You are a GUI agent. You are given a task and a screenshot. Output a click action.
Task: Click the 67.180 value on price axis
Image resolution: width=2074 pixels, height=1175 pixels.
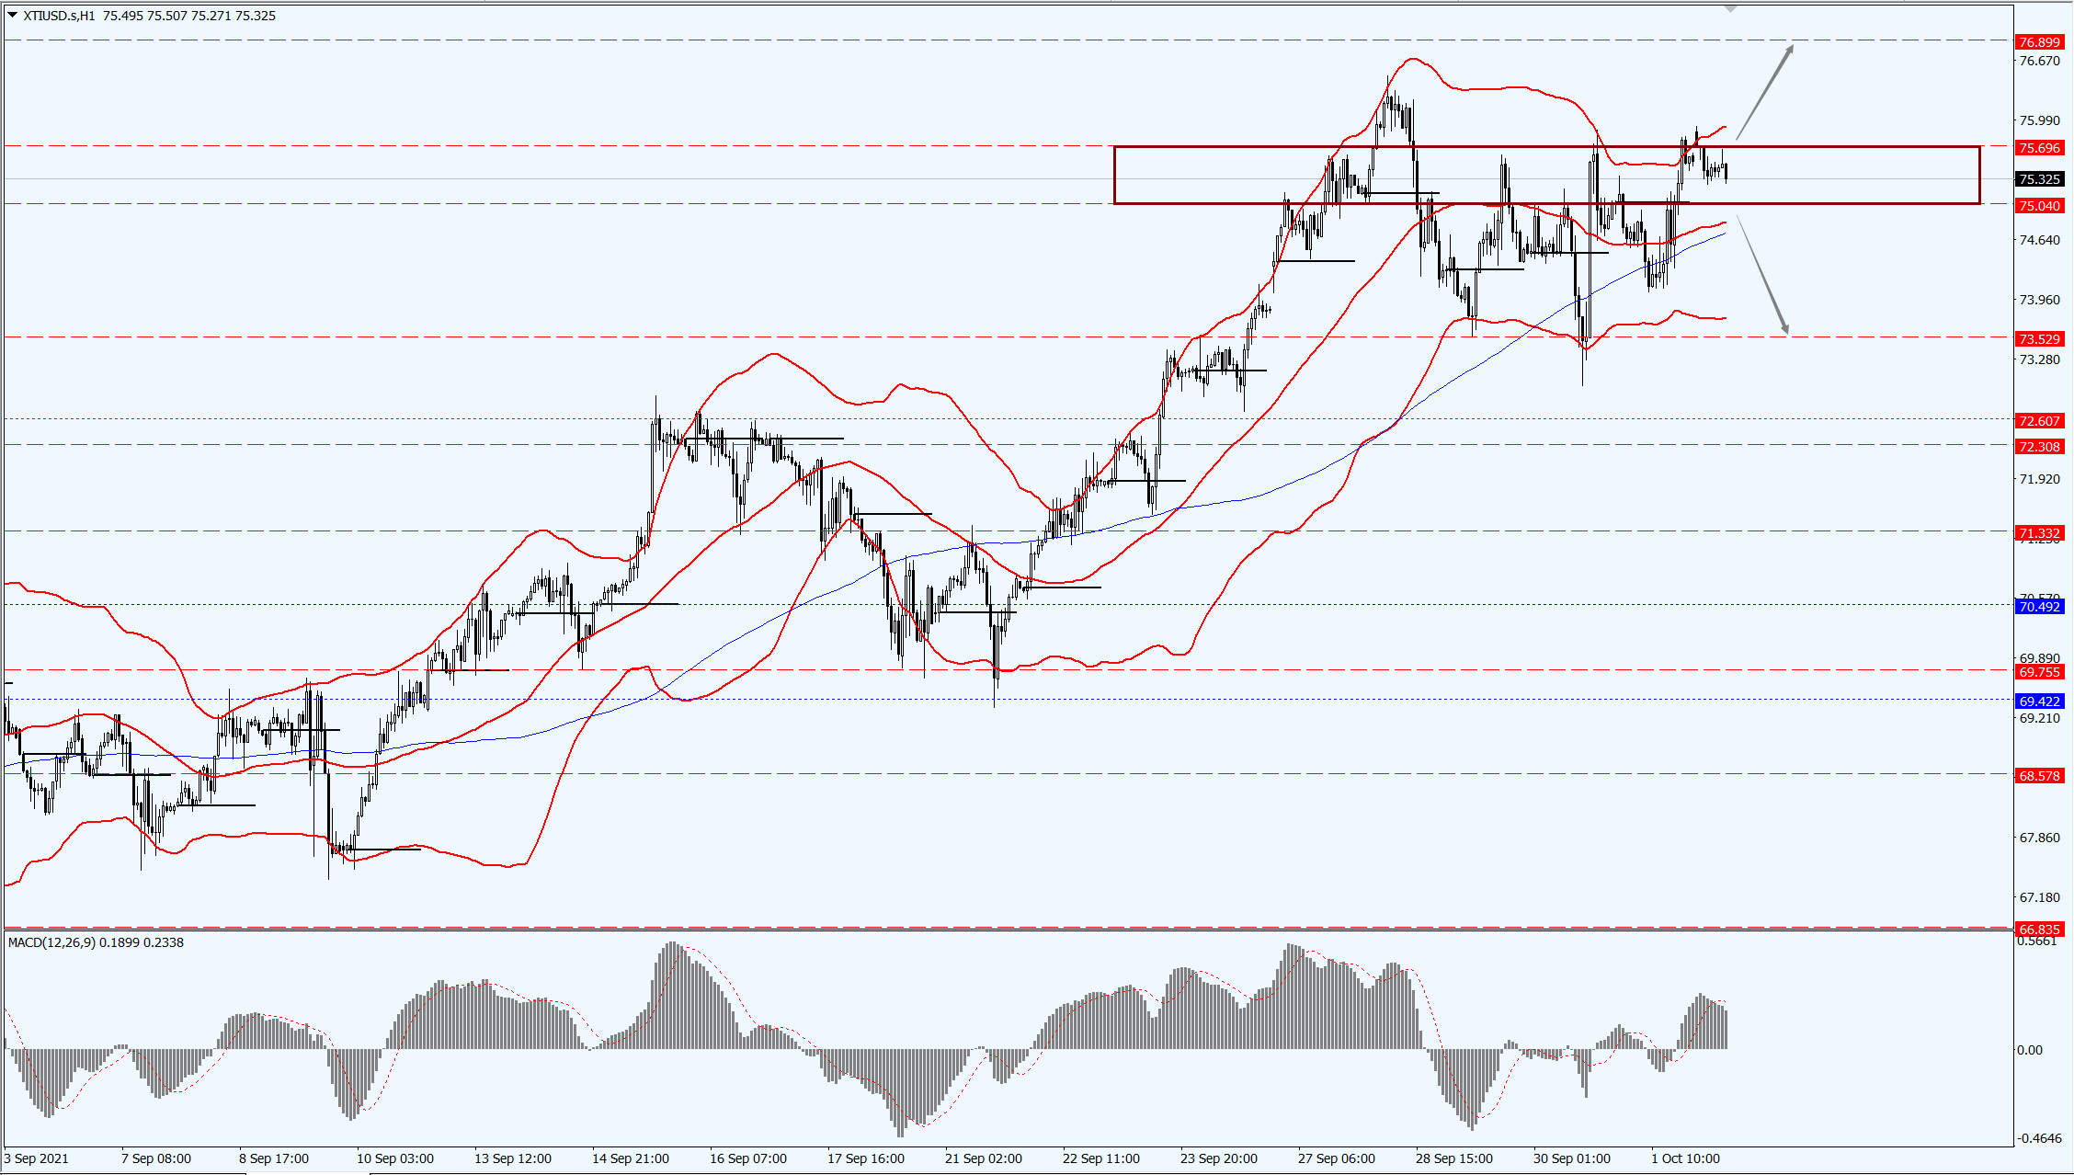pos(2039,897)
